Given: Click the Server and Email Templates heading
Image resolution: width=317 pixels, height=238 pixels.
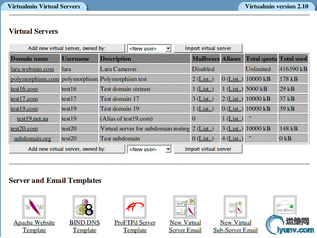Looking at the screenshot, I should (x=55, y=180).
